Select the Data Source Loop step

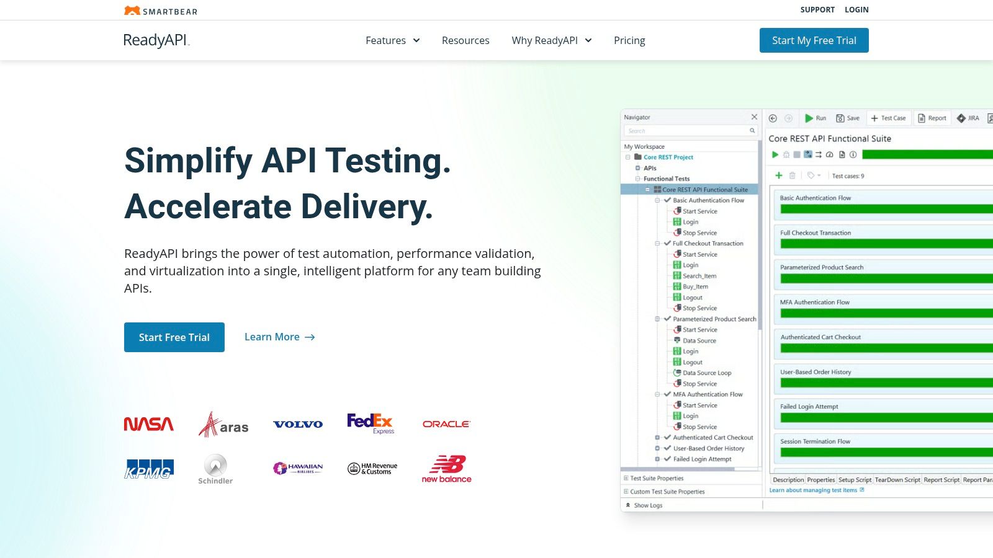pos(702,373)
